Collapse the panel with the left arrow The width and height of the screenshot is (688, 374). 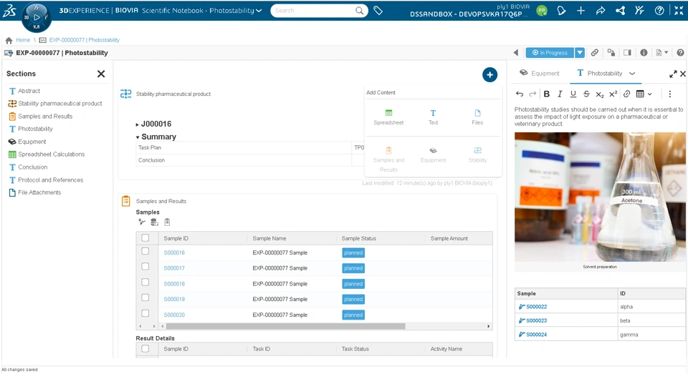516,52
